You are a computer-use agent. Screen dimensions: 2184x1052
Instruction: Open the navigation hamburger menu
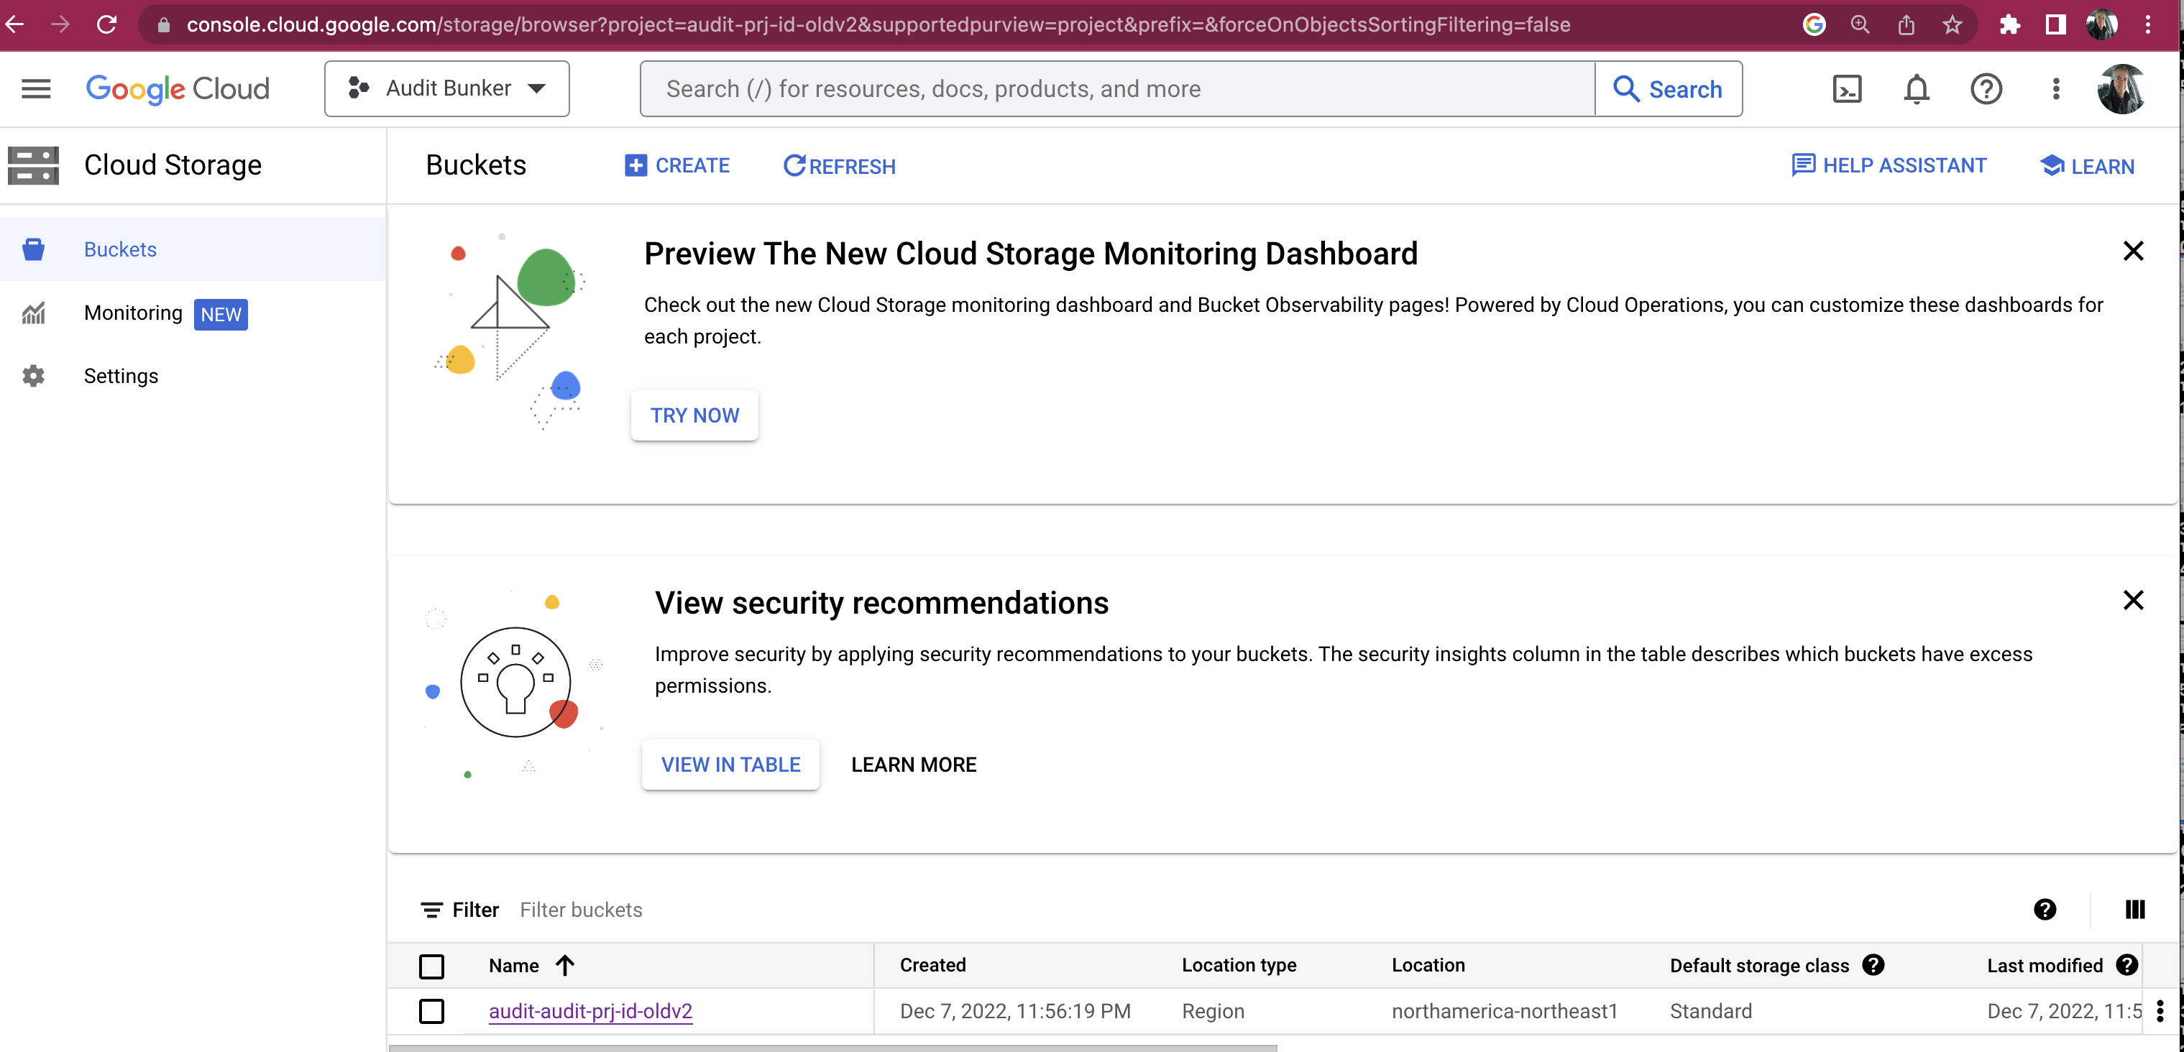pos(35,88)
